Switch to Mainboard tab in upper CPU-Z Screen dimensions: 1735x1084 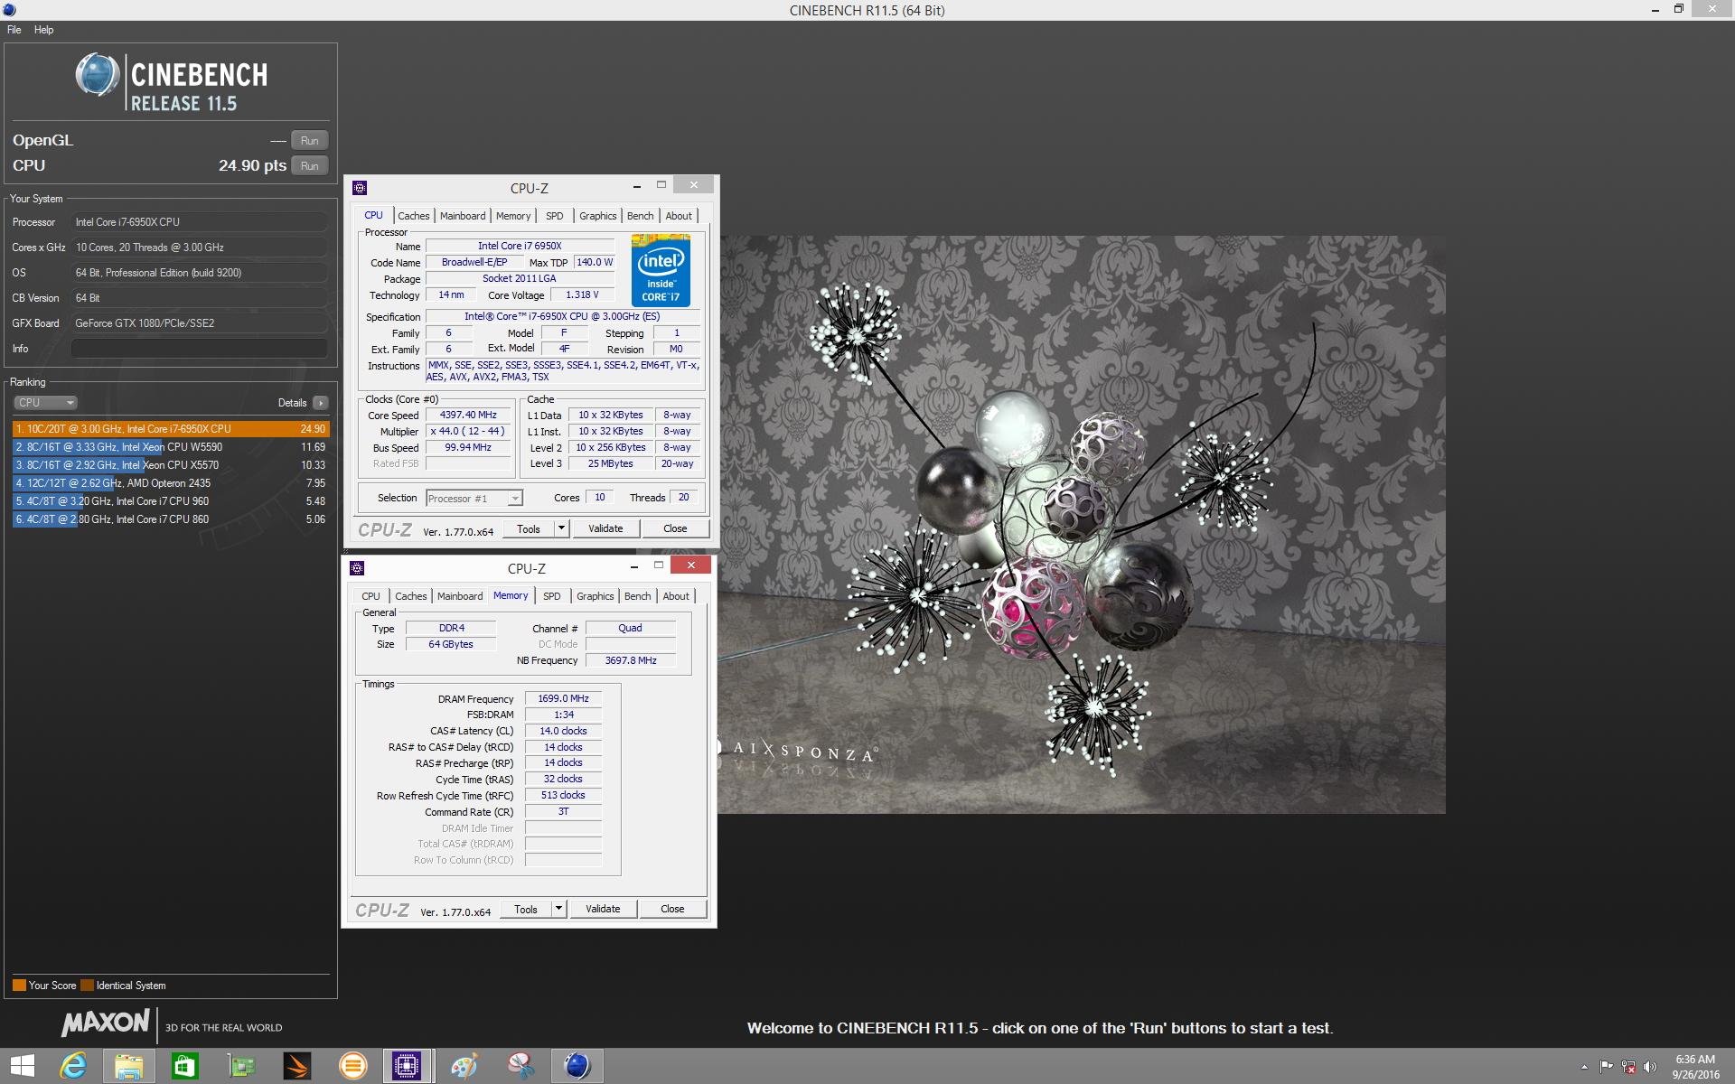click(x=463, y=216)
